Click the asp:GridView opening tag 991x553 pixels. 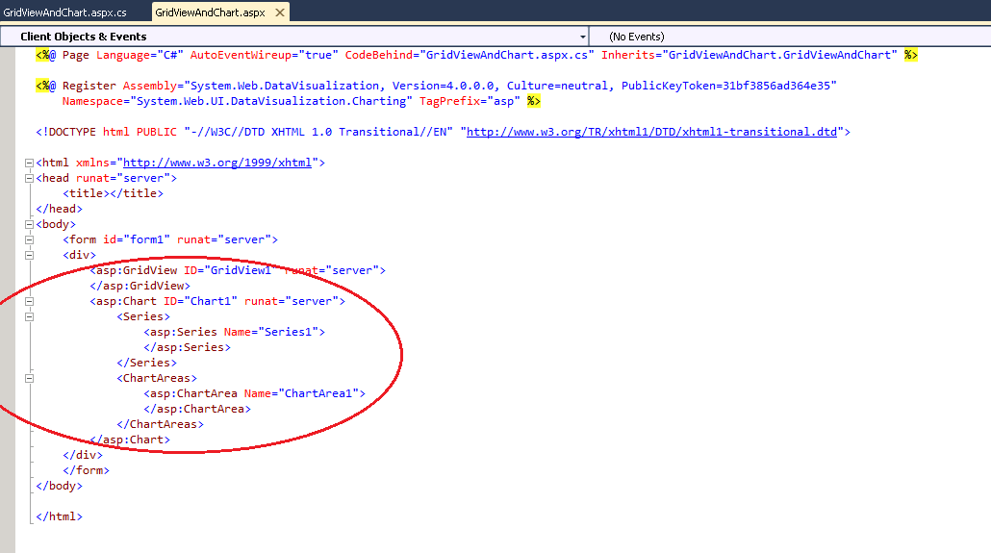pos(238,270)
